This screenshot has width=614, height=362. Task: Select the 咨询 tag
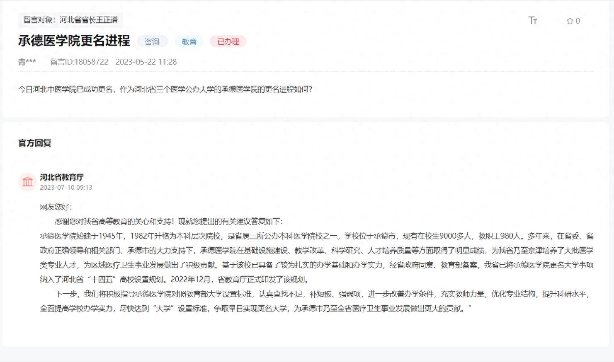coord(152,41)
